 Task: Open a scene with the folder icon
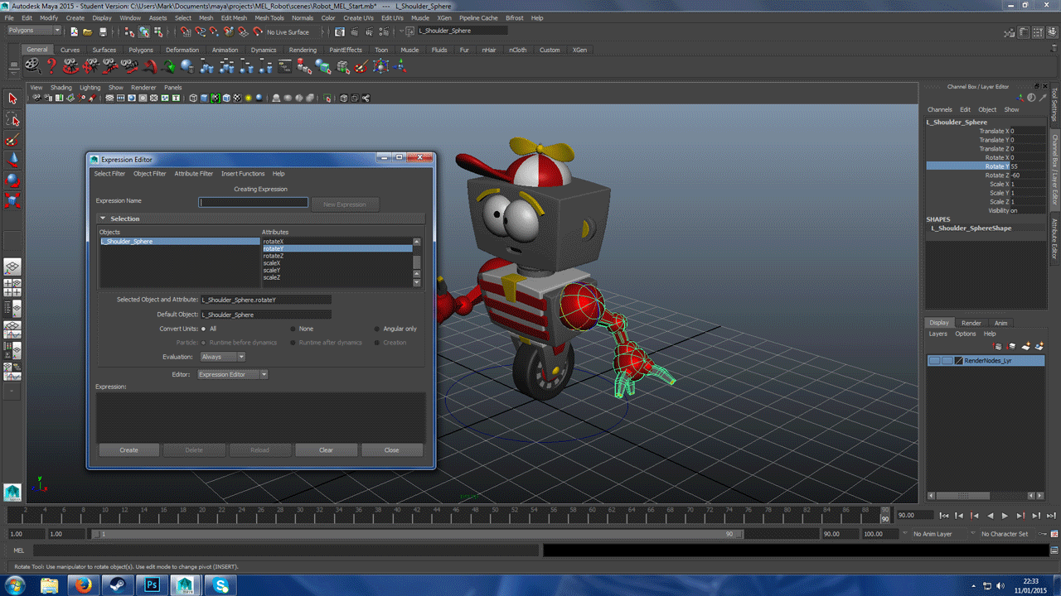tap(87, 31)
